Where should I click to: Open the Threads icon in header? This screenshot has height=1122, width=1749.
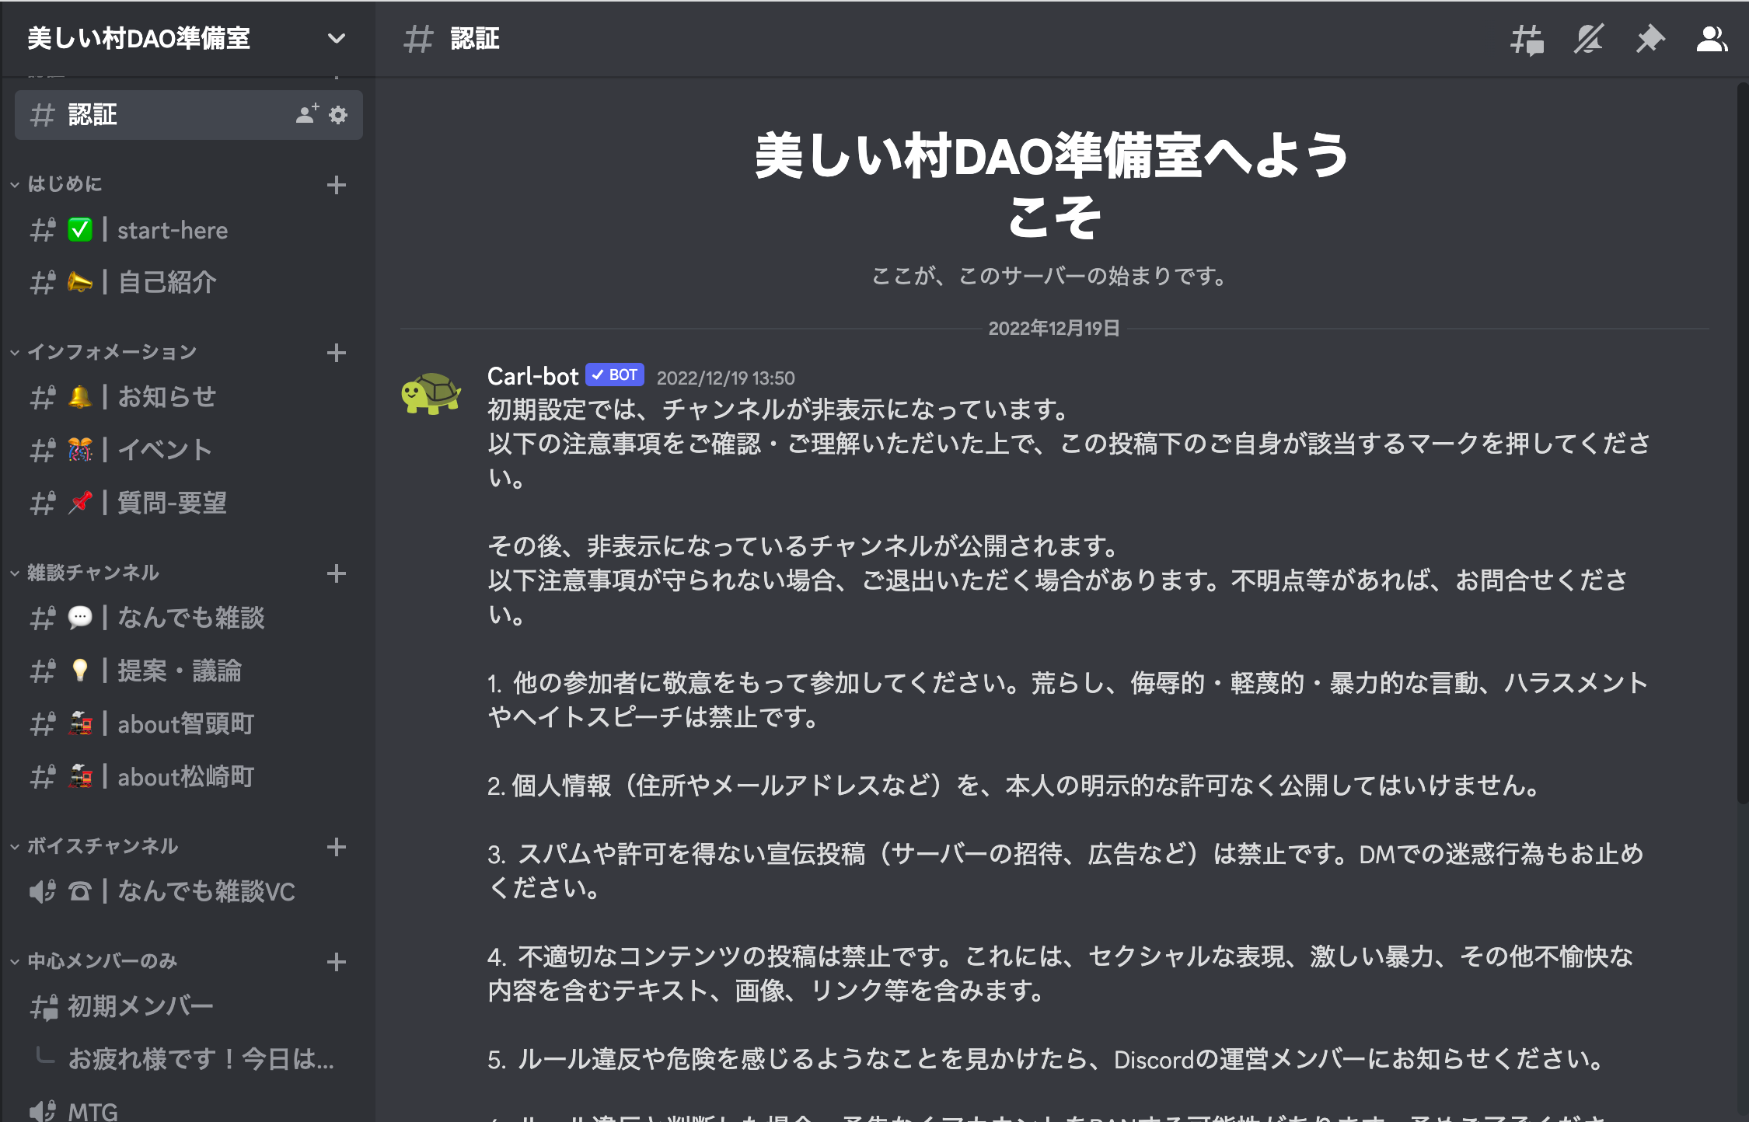point(1526,40)
